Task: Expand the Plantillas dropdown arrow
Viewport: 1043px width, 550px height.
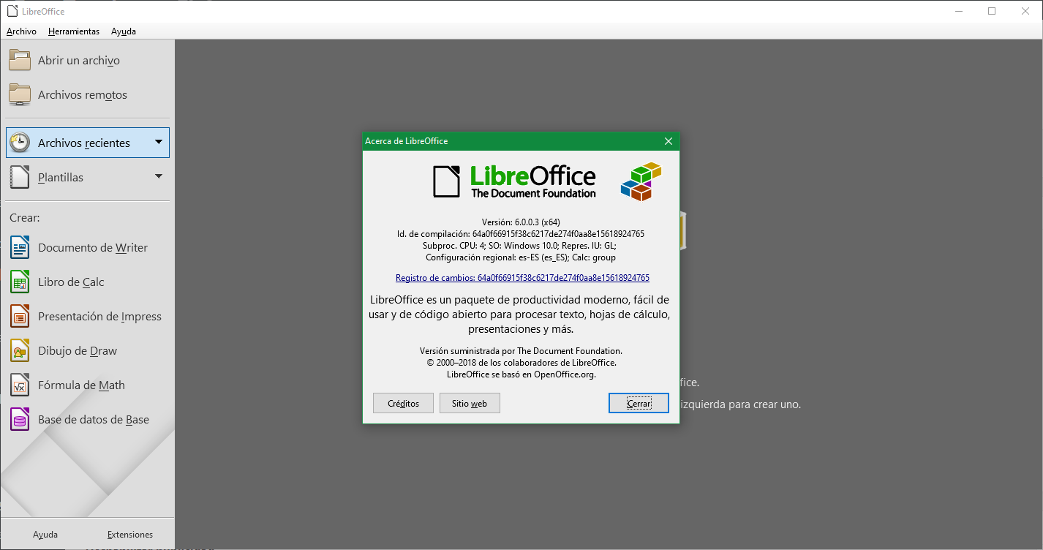Action: (x=159, y=176)
